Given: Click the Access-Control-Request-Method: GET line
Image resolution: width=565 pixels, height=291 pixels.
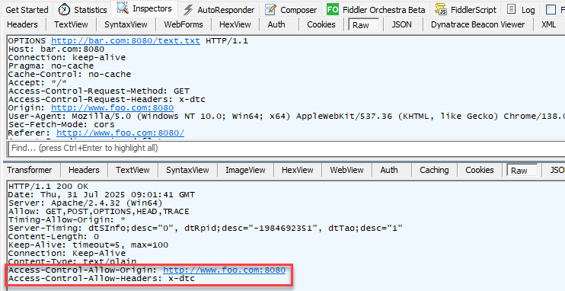Looking at the screenshot, I should coord(99,91).
